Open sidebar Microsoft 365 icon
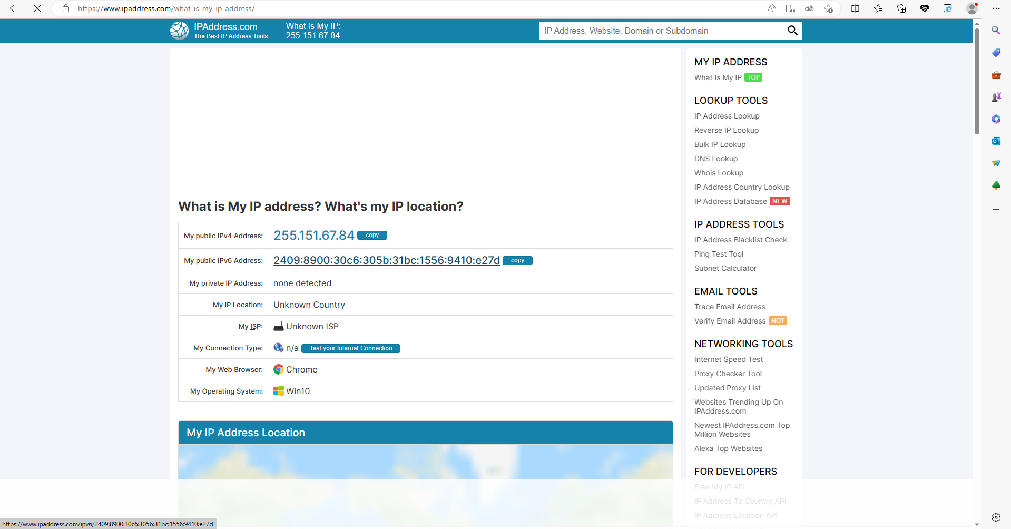This screenshot has width=1011, height=529. point(996,119)
